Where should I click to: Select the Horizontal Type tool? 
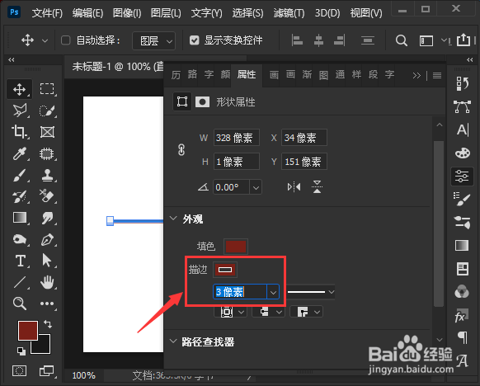click(x=20, y=261)
